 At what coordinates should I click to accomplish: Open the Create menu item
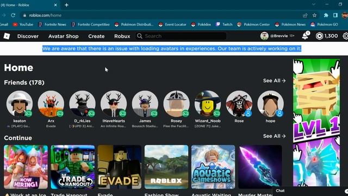[96, 36]
